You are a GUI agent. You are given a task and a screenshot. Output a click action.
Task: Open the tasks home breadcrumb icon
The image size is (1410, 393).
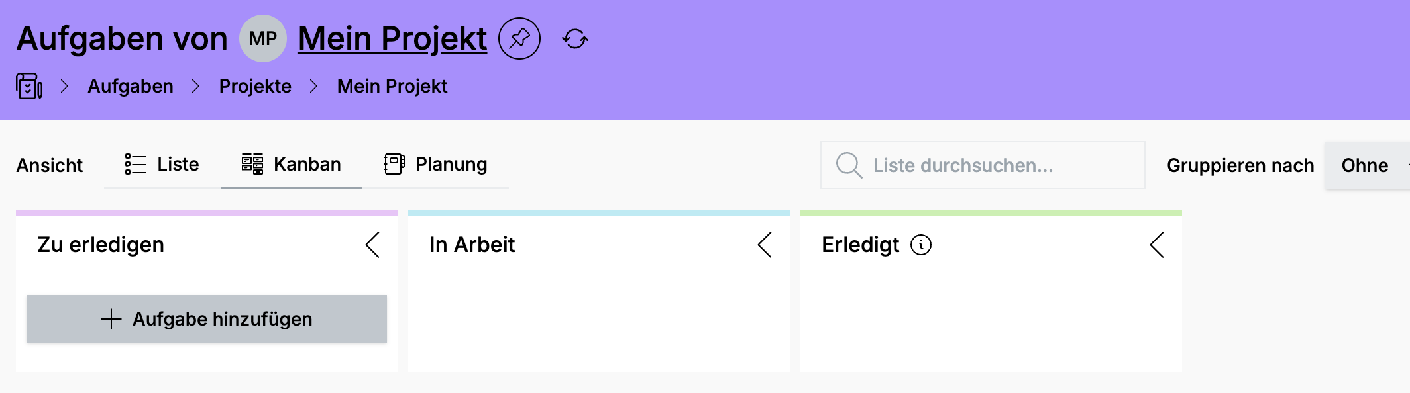29,86
